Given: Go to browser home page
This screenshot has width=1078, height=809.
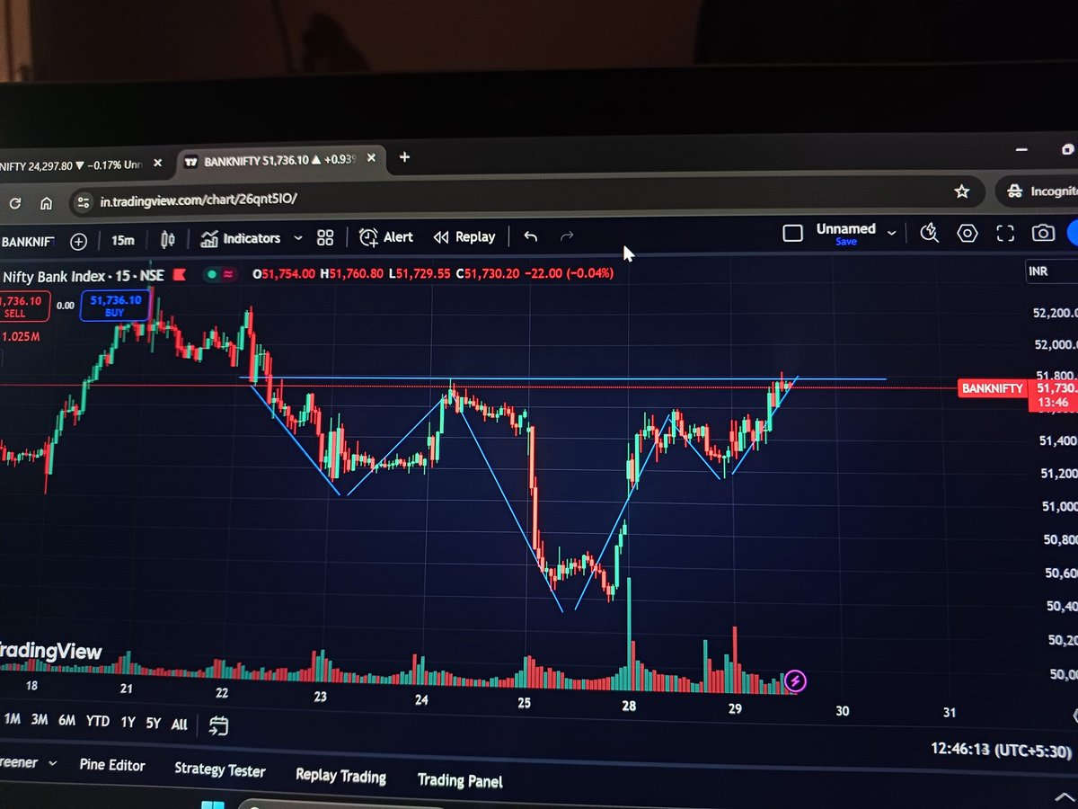Looking at the screenshot, I should click(46, 203).
